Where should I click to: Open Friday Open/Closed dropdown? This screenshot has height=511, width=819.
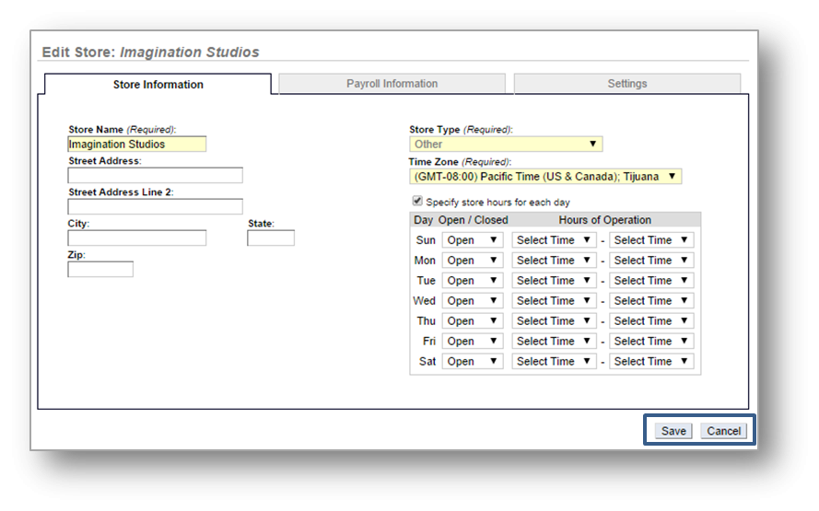[x=473, y=342]
